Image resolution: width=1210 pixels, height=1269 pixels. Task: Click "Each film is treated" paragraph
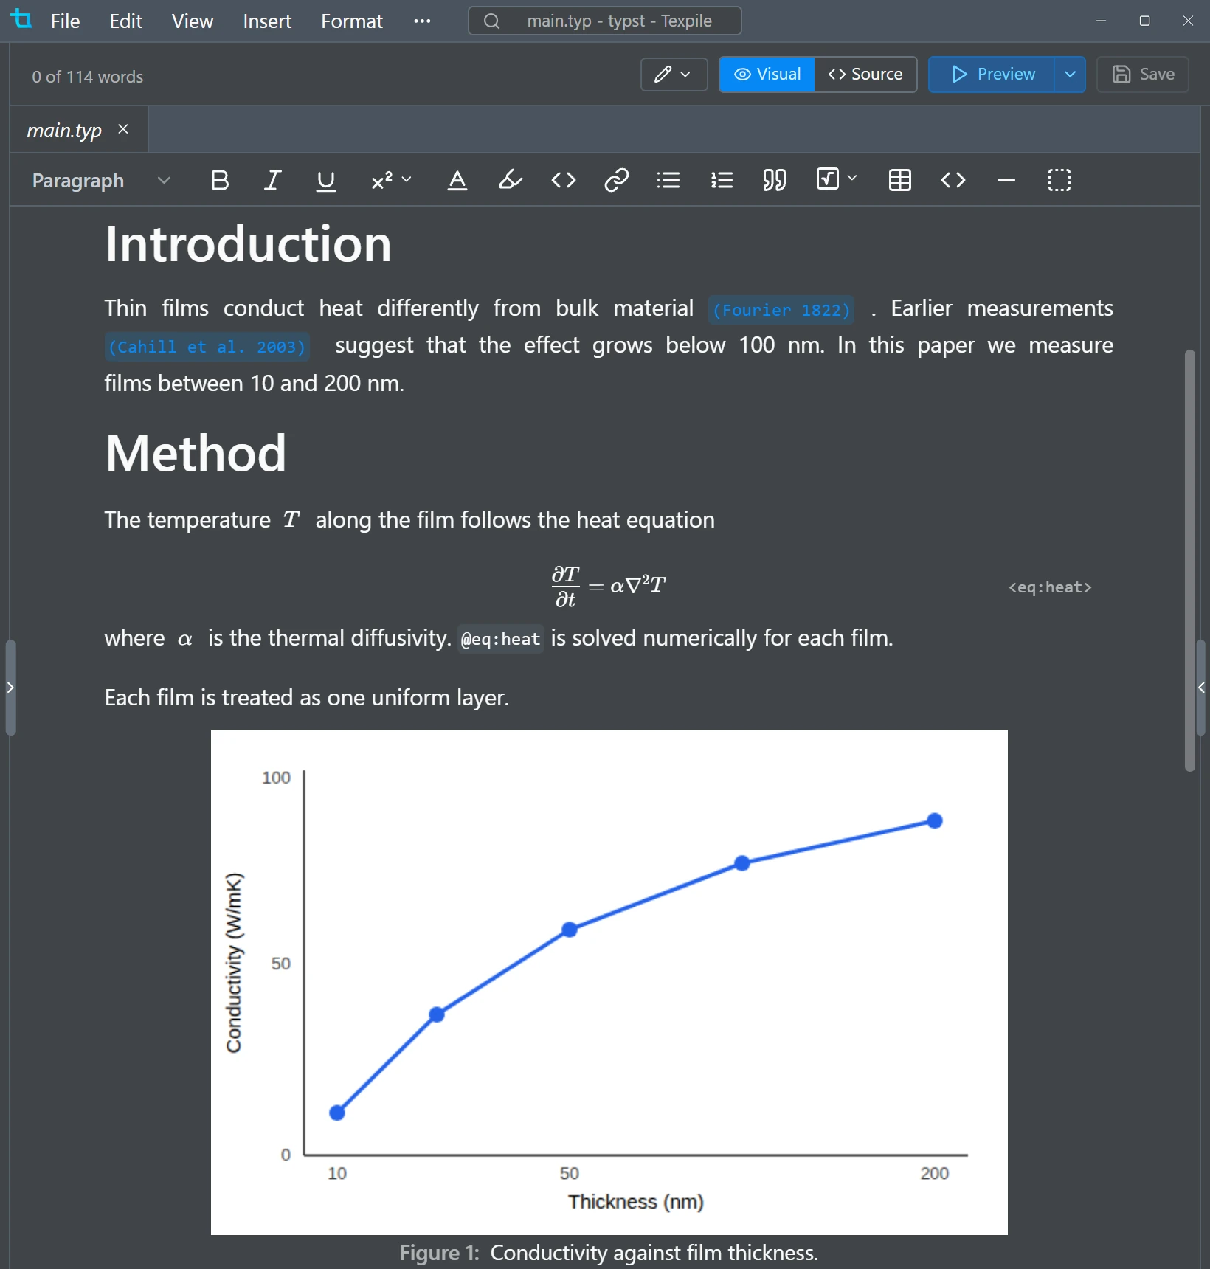pyautogui.click(x=307, y=697)
